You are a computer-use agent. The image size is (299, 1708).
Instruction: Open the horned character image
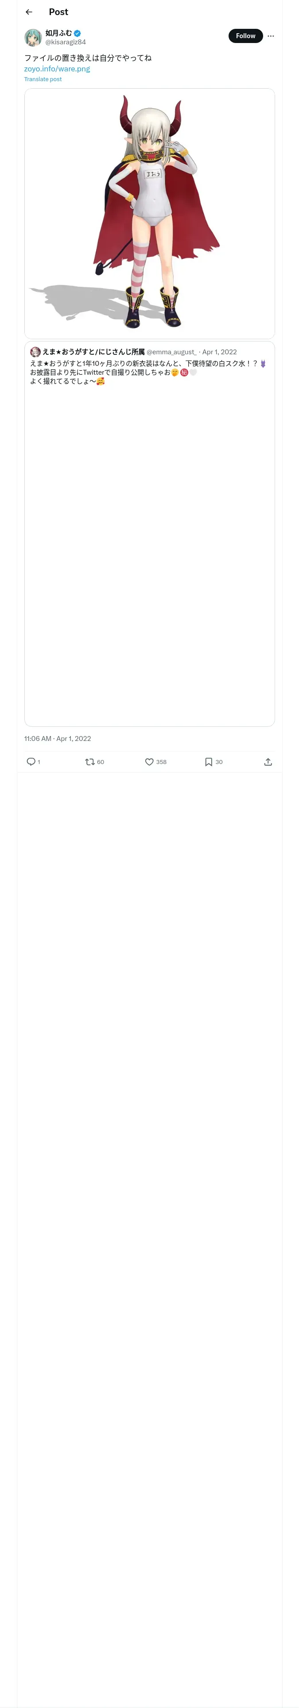[149, 214]
